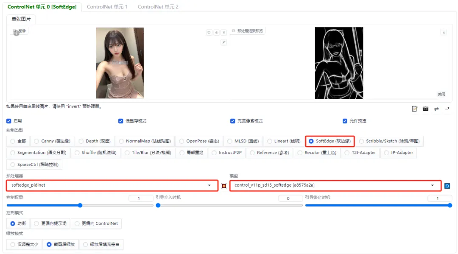Remove the uploaded image with X icon

pos(223,32)
